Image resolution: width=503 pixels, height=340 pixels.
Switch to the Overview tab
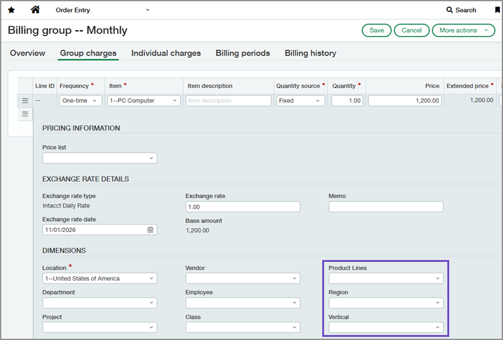[28, 53]
